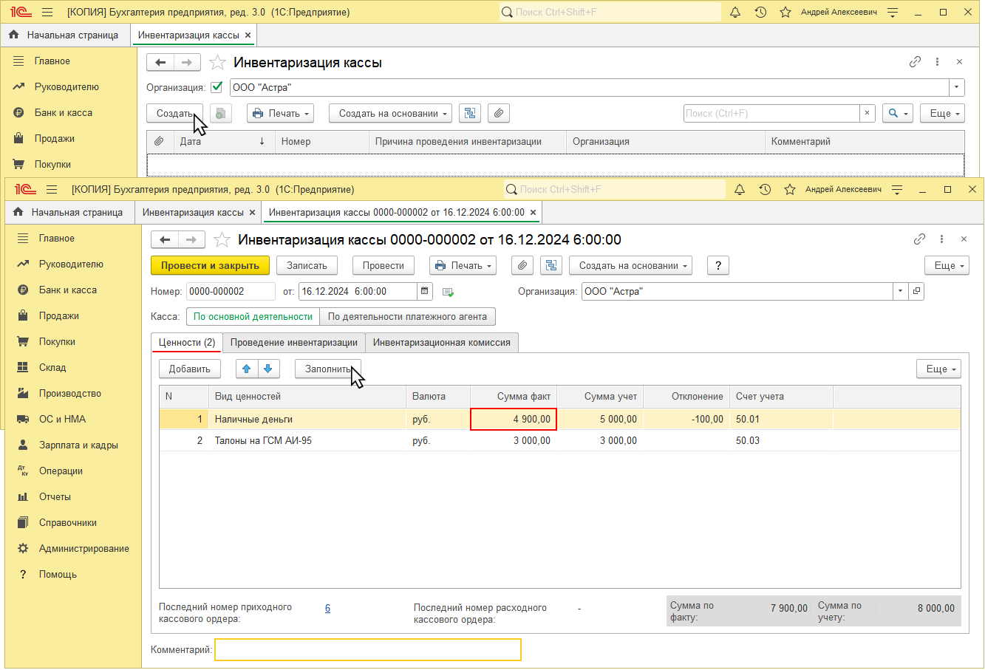
Task: Open help with the question mark button
Action: click(718, 266)
